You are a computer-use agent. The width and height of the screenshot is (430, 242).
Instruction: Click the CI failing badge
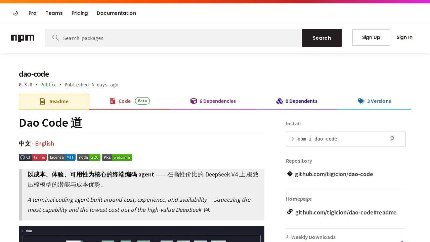pyautogui.click(x=33, y=157)
